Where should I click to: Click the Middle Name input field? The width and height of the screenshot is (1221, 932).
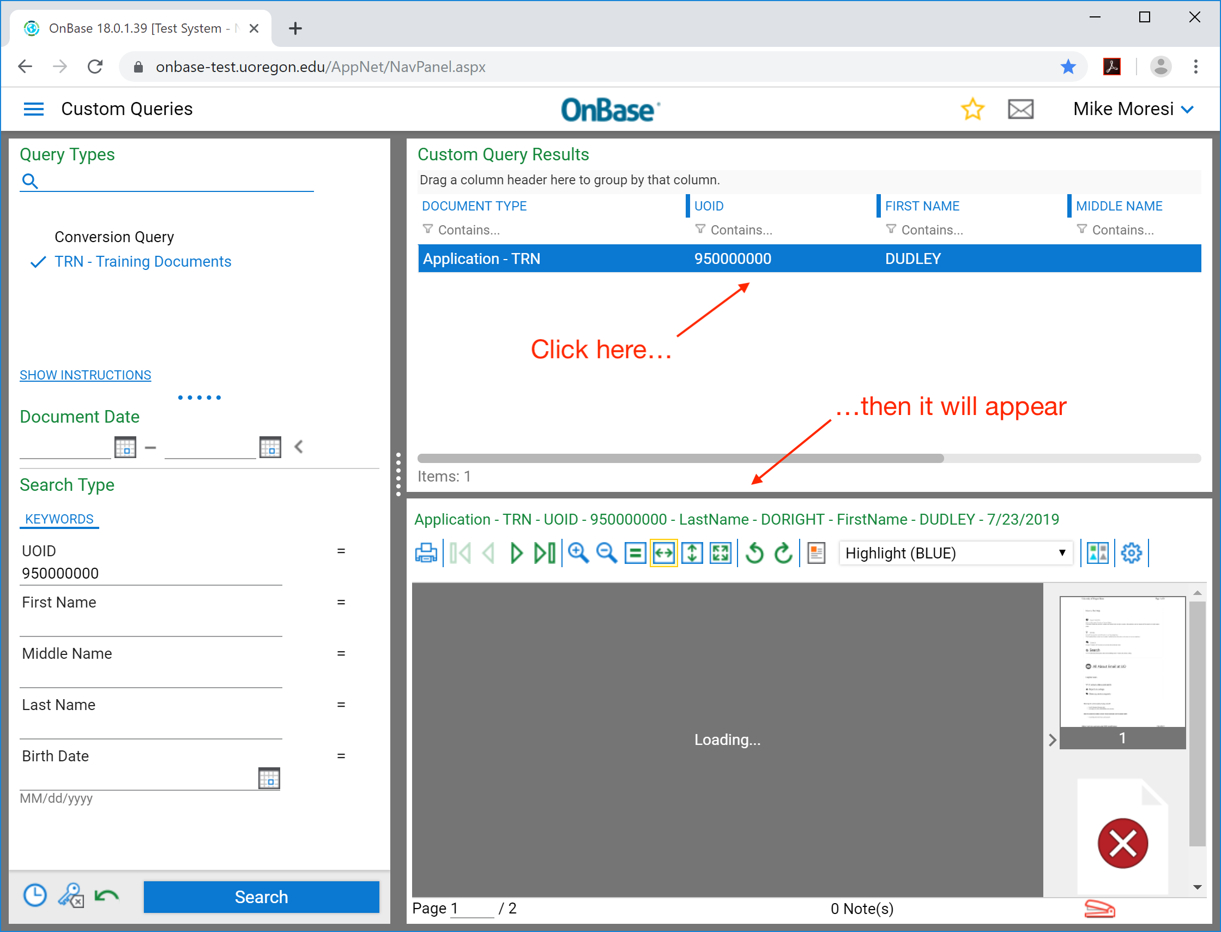[x=151, y=676]
